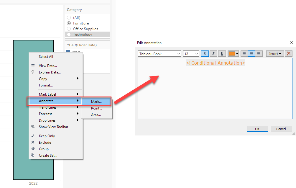The image size is (296, 188).
Task: Click View Data... in context menu
Action: pos(48,66)
